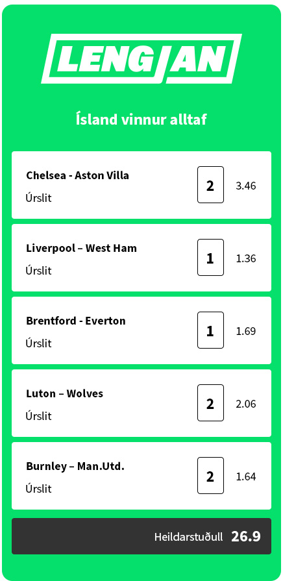Click Úrslit under Chelsea - Aston Villa
Image resolution: width=283 pixels, height=581 pixels.
point(38,197)
